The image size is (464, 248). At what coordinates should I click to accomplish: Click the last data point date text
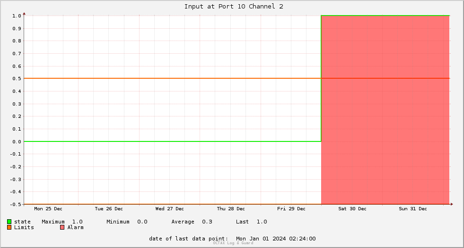click(x=232, y=239)
